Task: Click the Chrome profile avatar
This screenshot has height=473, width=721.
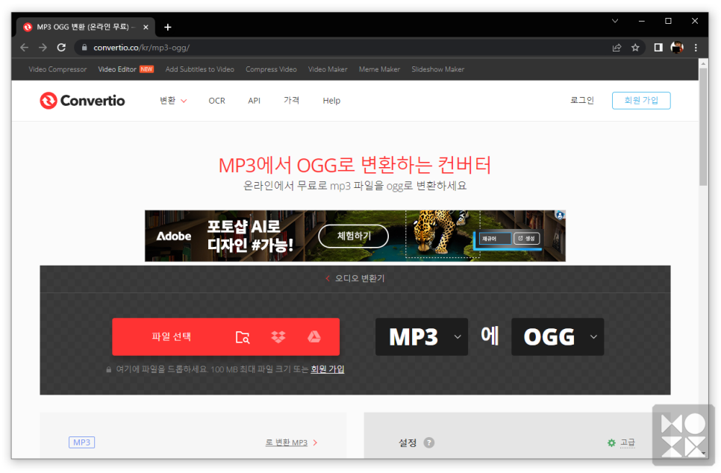Action: [677, 47]
